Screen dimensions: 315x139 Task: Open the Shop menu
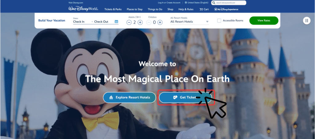click(x=170, y=9)
